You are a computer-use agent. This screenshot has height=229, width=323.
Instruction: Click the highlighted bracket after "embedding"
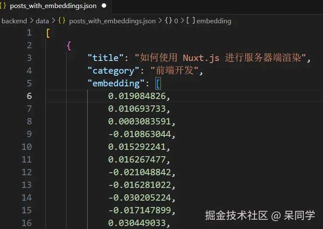(158, 84)
